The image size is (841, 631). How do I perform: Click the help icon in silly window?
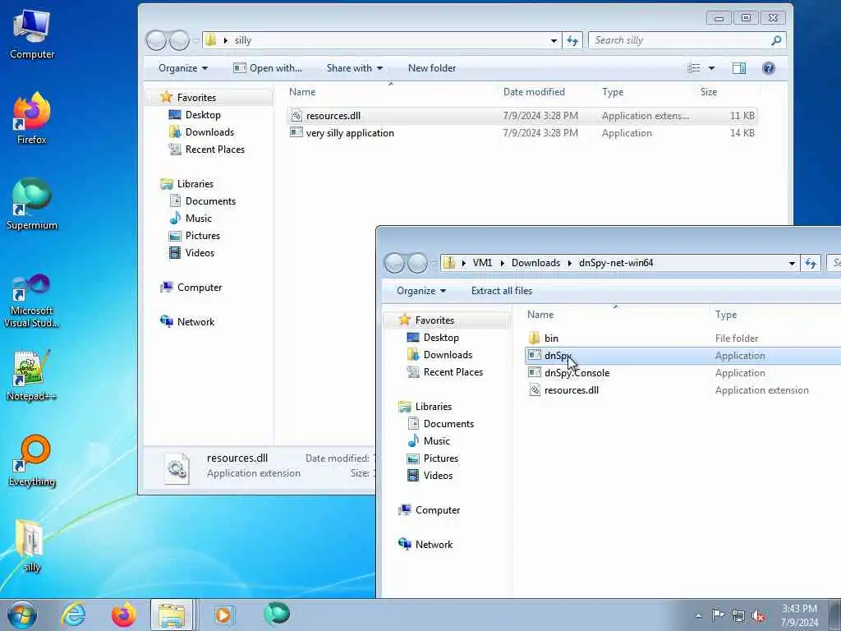point(769,68)
